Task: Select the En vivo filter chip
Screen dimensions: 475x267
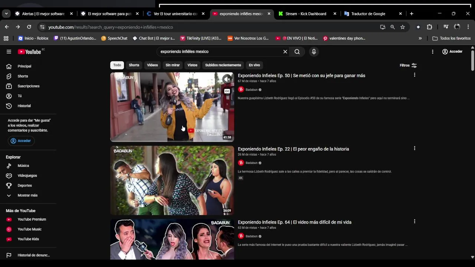Action: [x=254, y=65]
